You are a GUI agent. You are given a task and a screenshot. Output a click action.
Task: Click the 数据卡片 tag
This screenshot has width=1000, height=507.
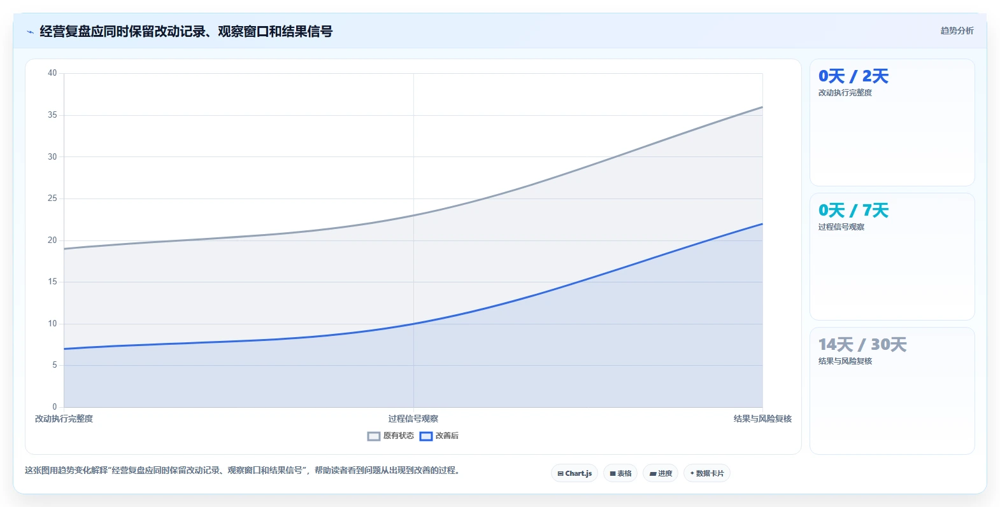pos(707,473)
